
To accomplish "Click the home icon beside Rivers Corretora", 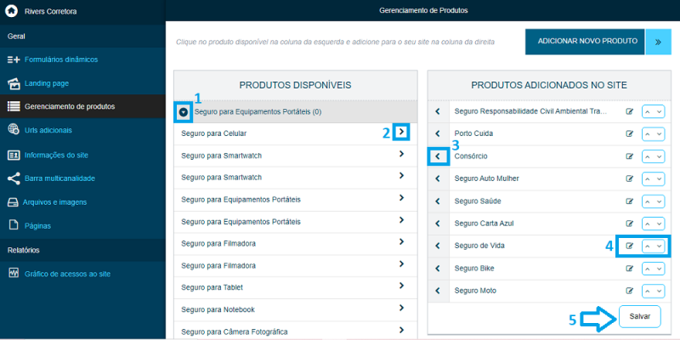I will pos(11,11).
